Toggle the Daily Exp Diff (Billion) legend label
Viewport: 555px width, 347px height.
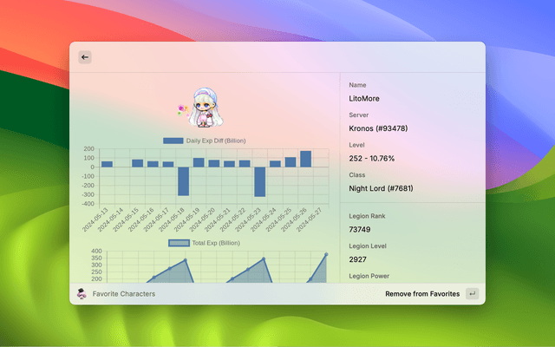(x=216, y=141)
